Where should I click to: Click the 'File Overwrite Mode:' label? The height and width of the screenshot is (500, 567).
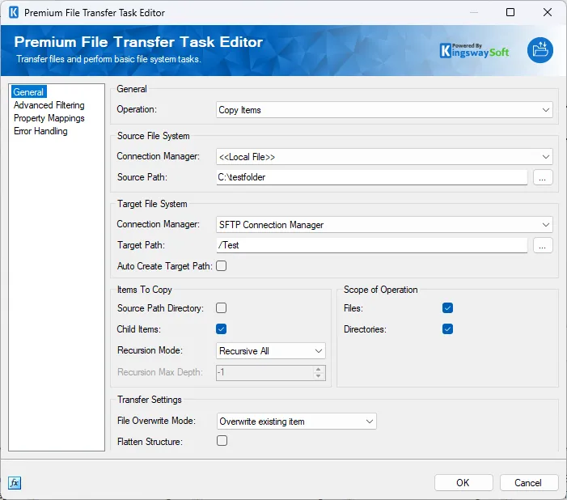point(156,421)
